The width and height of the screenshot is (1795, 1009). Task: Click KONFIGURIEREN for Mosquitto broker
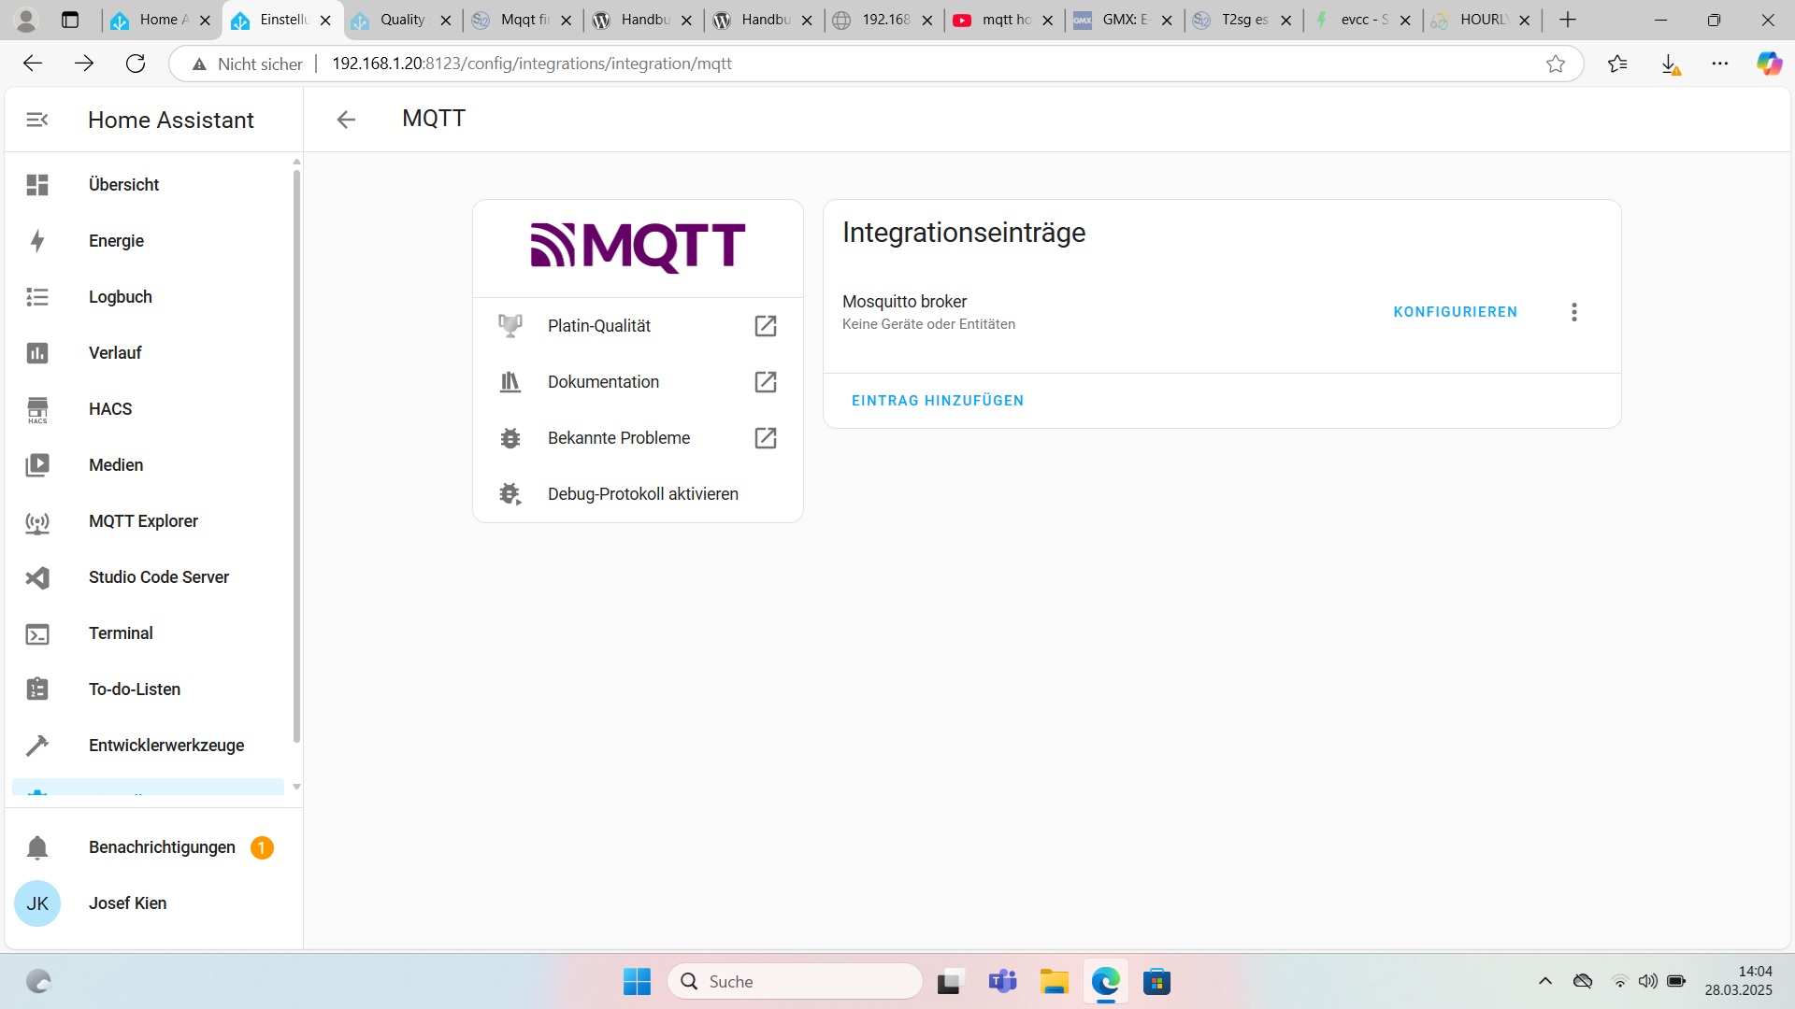click(x=1456, y=312)
